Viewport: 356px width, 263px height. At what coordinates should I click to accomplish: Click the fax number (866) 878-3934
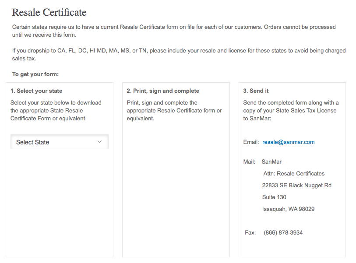(283, 232)
